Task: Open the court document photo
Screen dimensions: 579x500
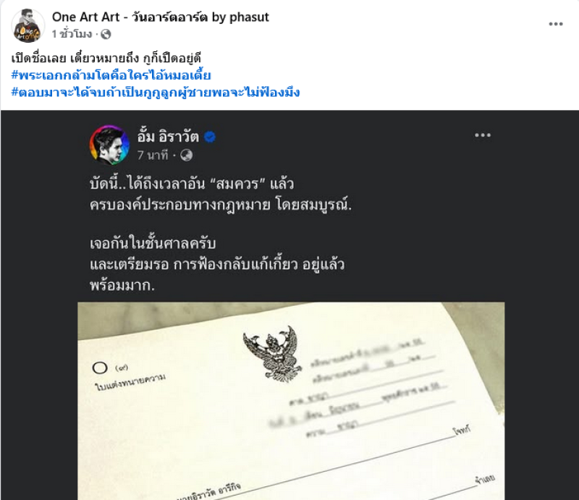Action: (291, 401)
